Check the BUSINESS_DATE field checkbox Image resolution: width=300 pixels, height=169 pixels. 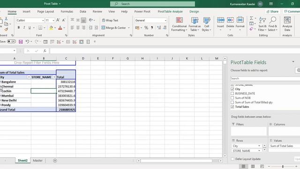click(232, 93)
